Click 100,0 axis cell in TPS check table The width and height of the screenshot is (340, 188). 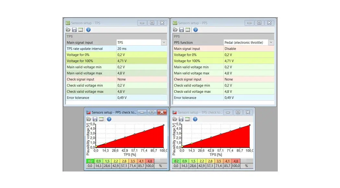(236, 166)
